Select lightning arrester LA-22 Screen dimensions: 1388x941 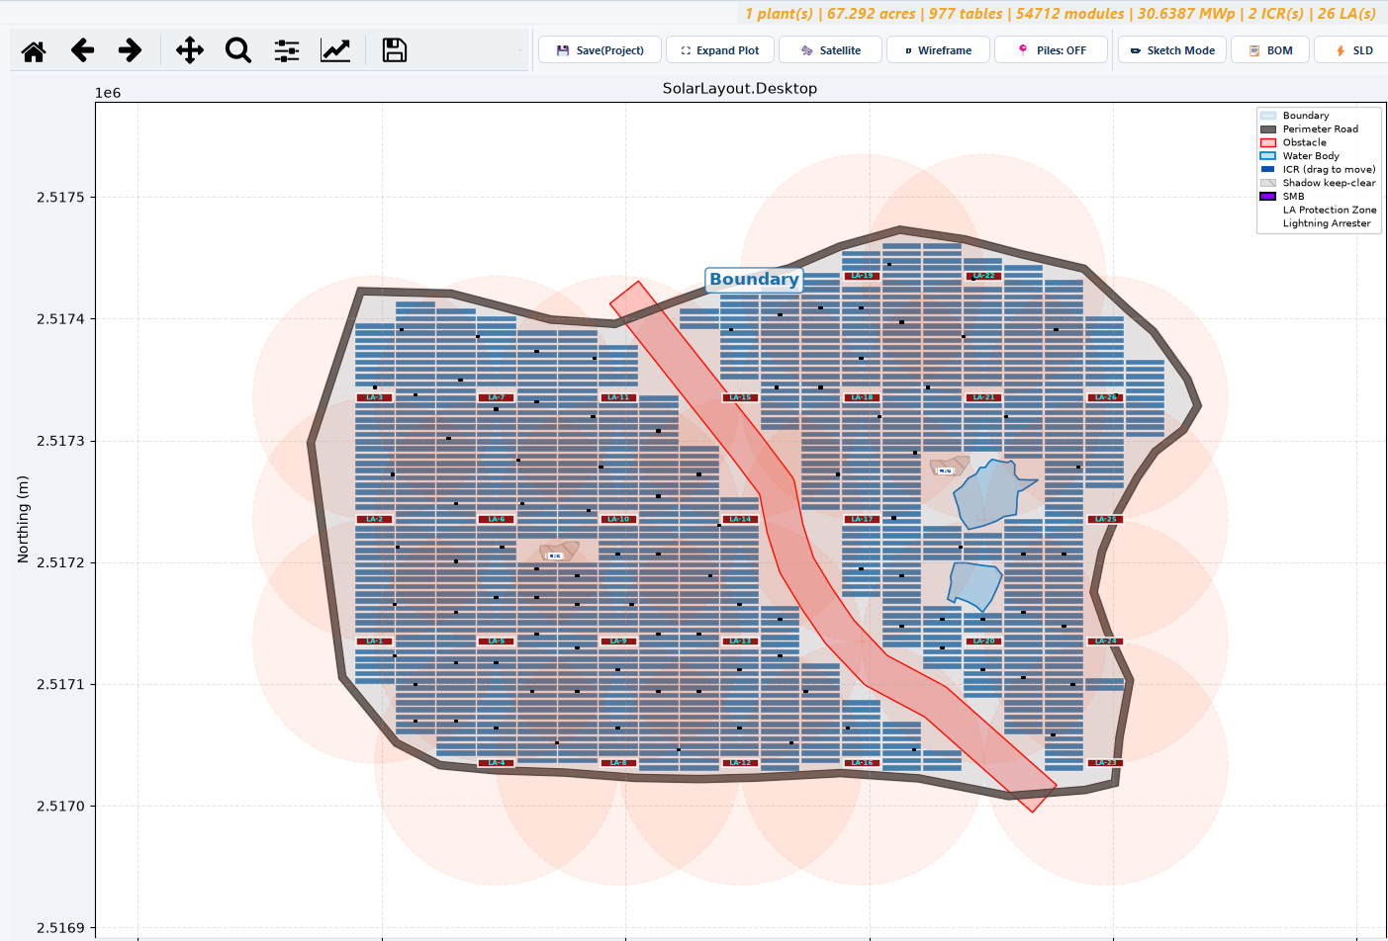point(983,276)
